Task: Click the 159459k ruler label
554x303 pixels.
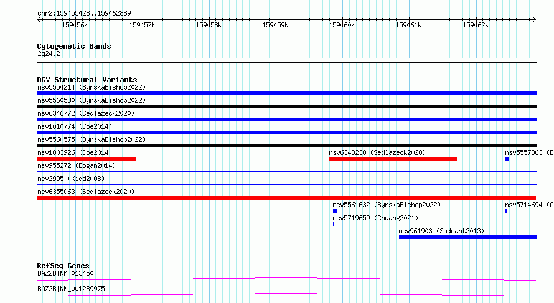Action: click(275, 25)
